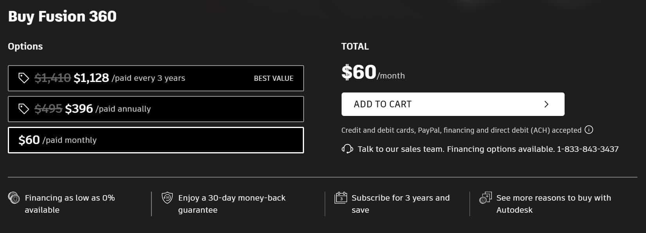Click the BEST VALUE badge
Viewport: 646px width, 233px height.
[274, 78]
